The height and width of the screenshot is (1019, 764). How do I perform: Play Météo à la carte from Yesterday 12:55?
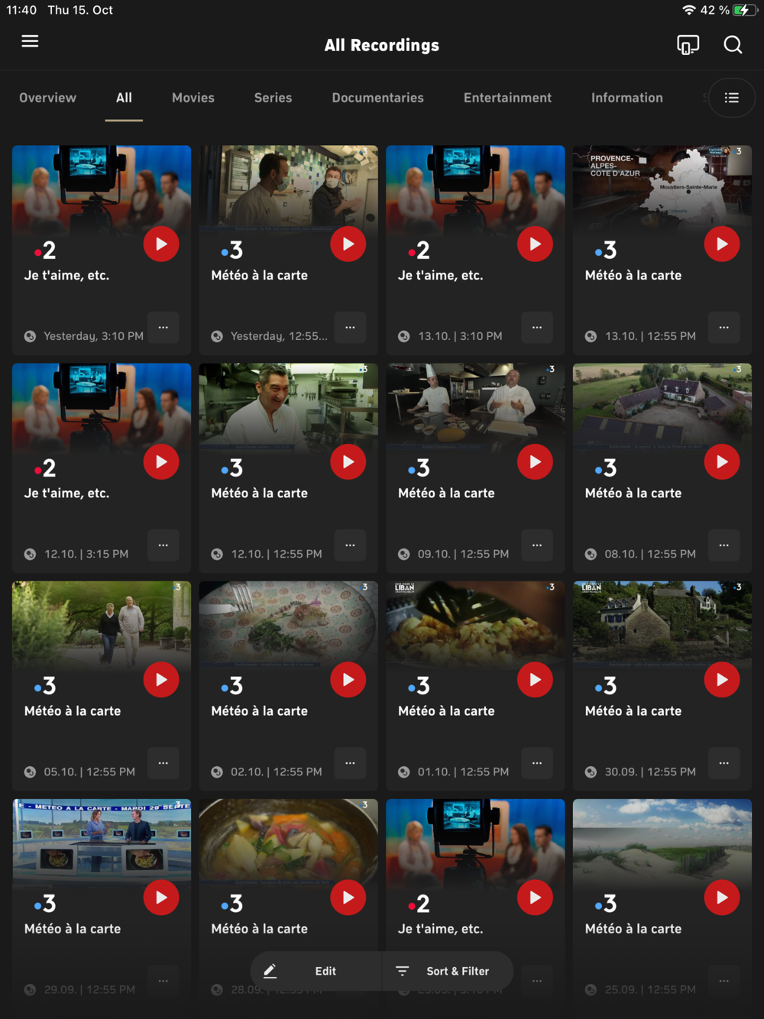tap(348, 244)
